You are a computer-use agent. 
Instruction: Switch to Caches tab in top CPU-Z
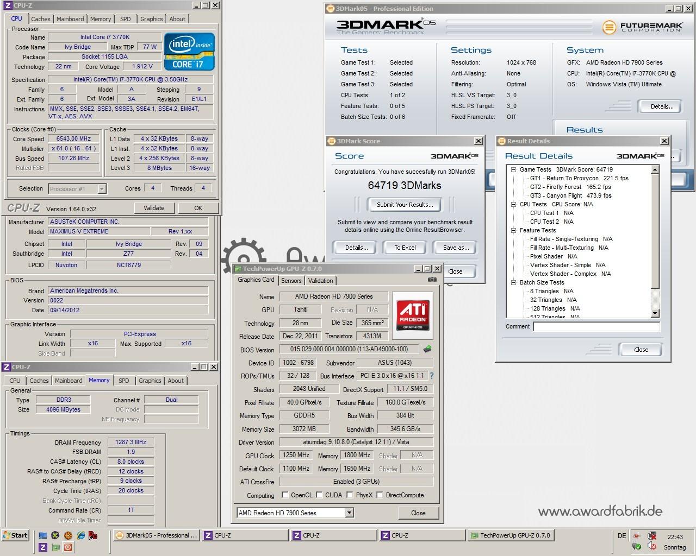click(40, 19)
